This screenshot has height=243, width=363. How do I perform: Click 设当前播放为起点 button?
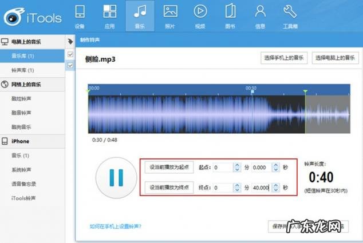pos(169,168)
